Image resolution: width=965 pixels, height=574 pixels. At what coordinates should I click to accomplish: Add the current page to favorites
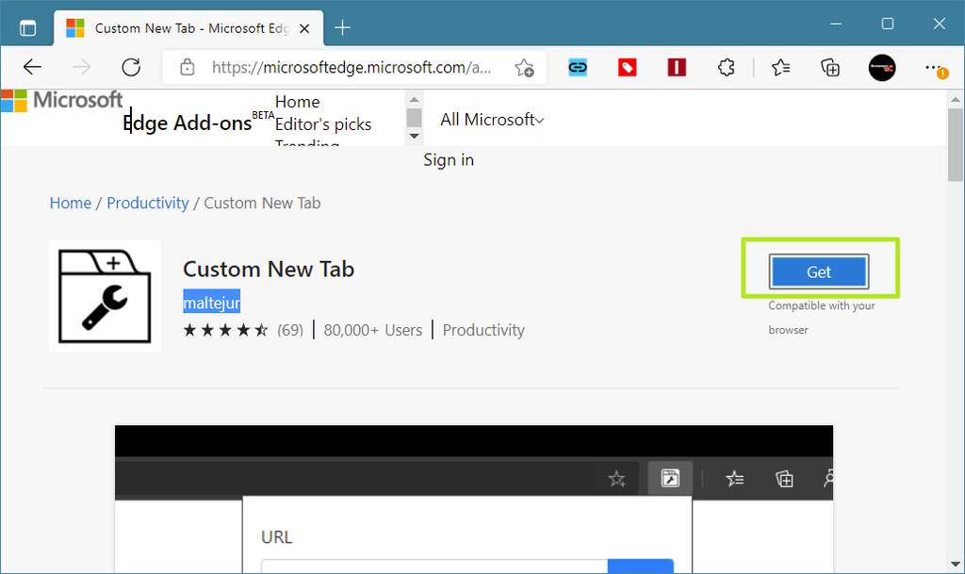click(x=524, y=67)
